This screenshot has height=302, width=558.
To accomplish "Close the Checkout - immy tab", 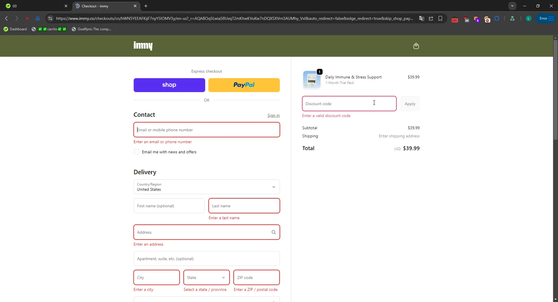I will tap(135, 6).
